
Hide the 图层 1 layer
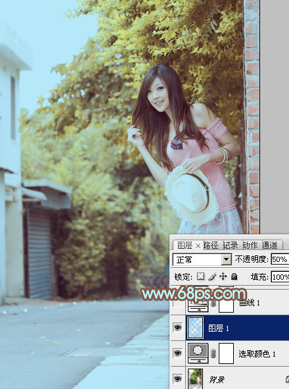pos(178,328)
